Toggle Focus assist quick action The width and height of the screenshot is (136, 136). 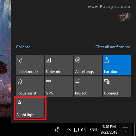point(30,87)
